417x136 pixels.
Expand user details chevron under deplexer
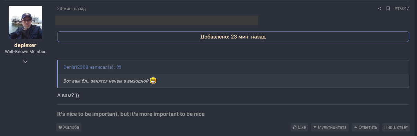[x=25, y=62]
